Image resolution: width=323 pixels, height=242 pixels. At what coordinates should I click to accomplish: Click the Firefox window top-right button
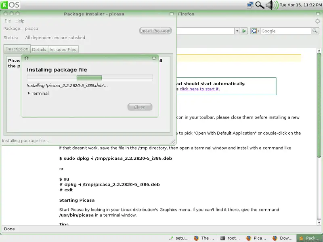tap(318, 14)
